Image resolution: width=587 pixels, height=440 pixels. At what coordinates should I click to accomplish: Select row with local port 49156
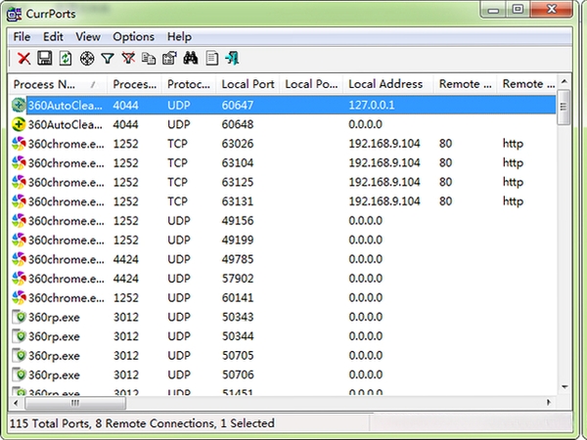point(284,221)
